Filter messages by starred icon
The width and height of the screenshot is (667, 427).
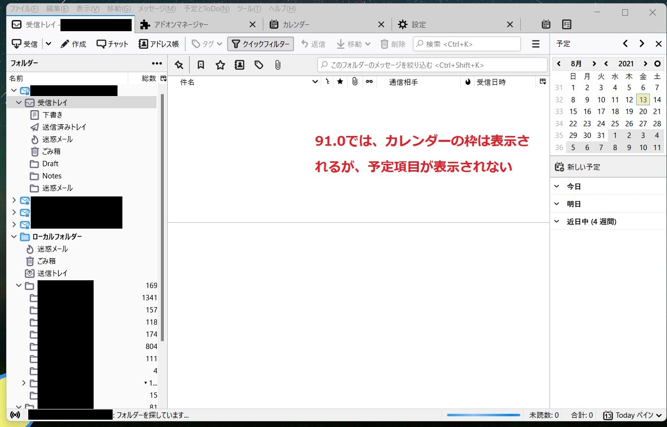click(x=220, y=65)
